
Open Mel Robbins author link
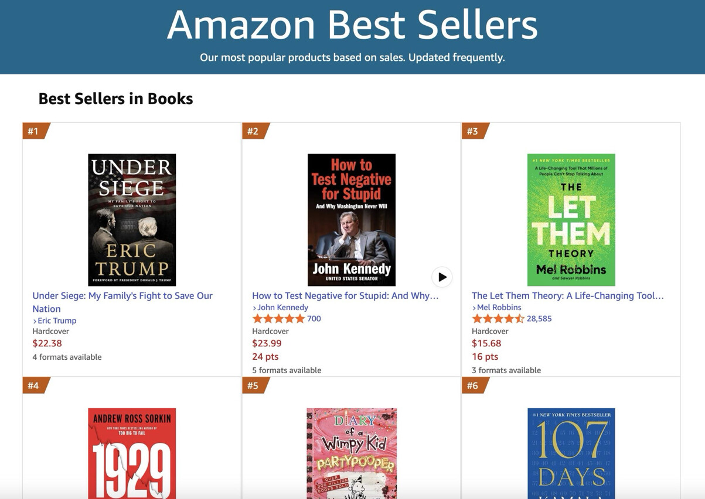(x=499, y=307)
